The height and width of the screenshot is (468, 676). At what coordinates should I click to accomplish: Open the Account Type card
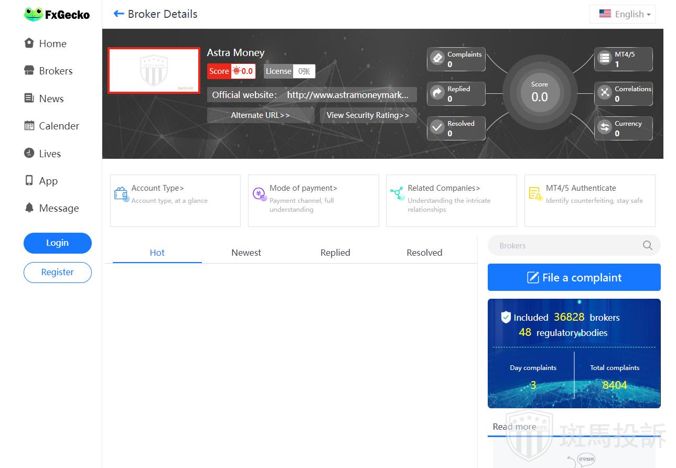175,200
